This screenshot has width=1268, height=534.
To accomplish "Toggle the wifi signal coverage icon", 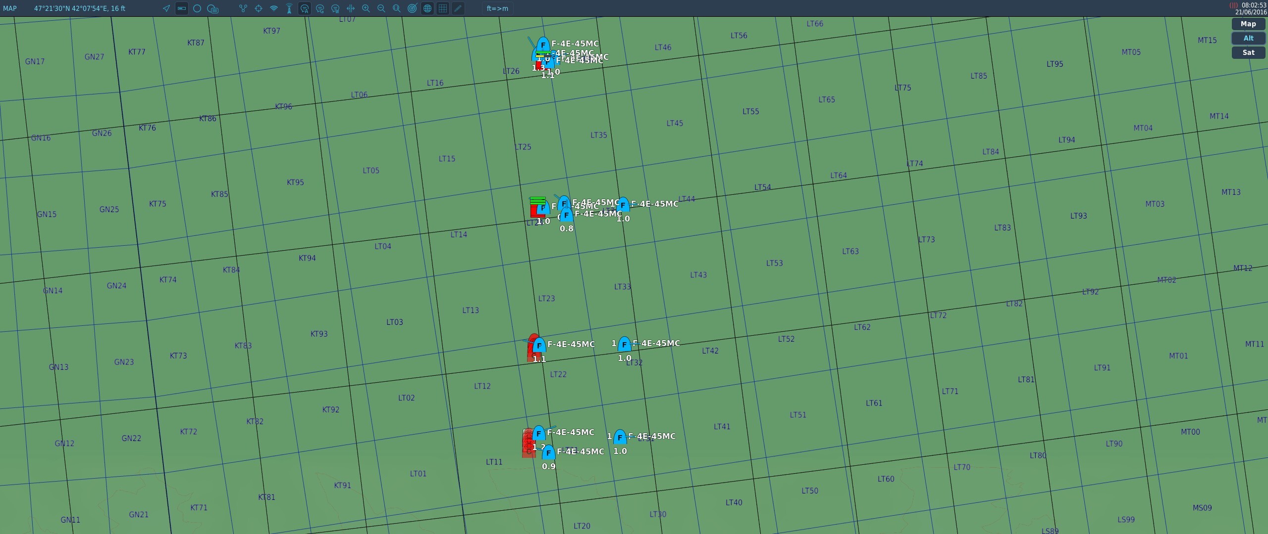I will [x=274, y=8].
